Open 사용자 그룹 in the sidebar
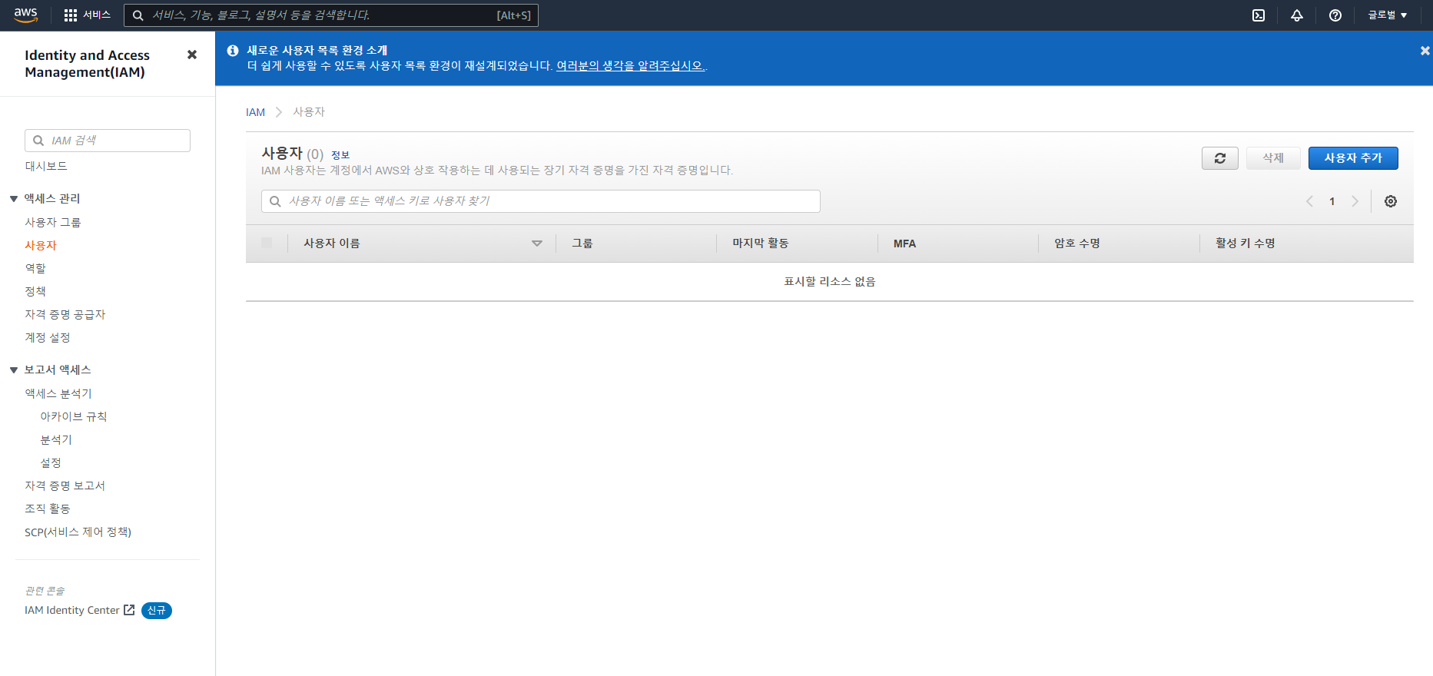Viewport: 1433px width, 676px height. (52, 222)
